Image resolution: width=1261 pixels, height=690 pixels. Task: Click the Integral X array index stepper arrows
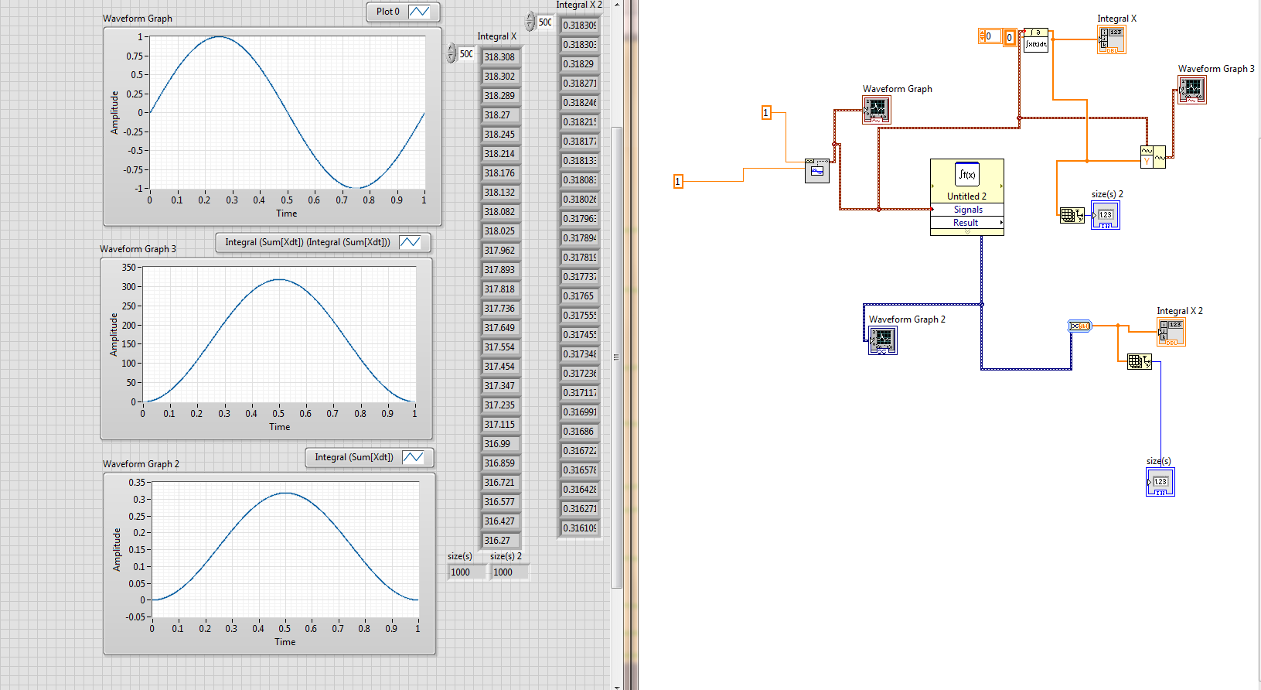click(452, 53)
